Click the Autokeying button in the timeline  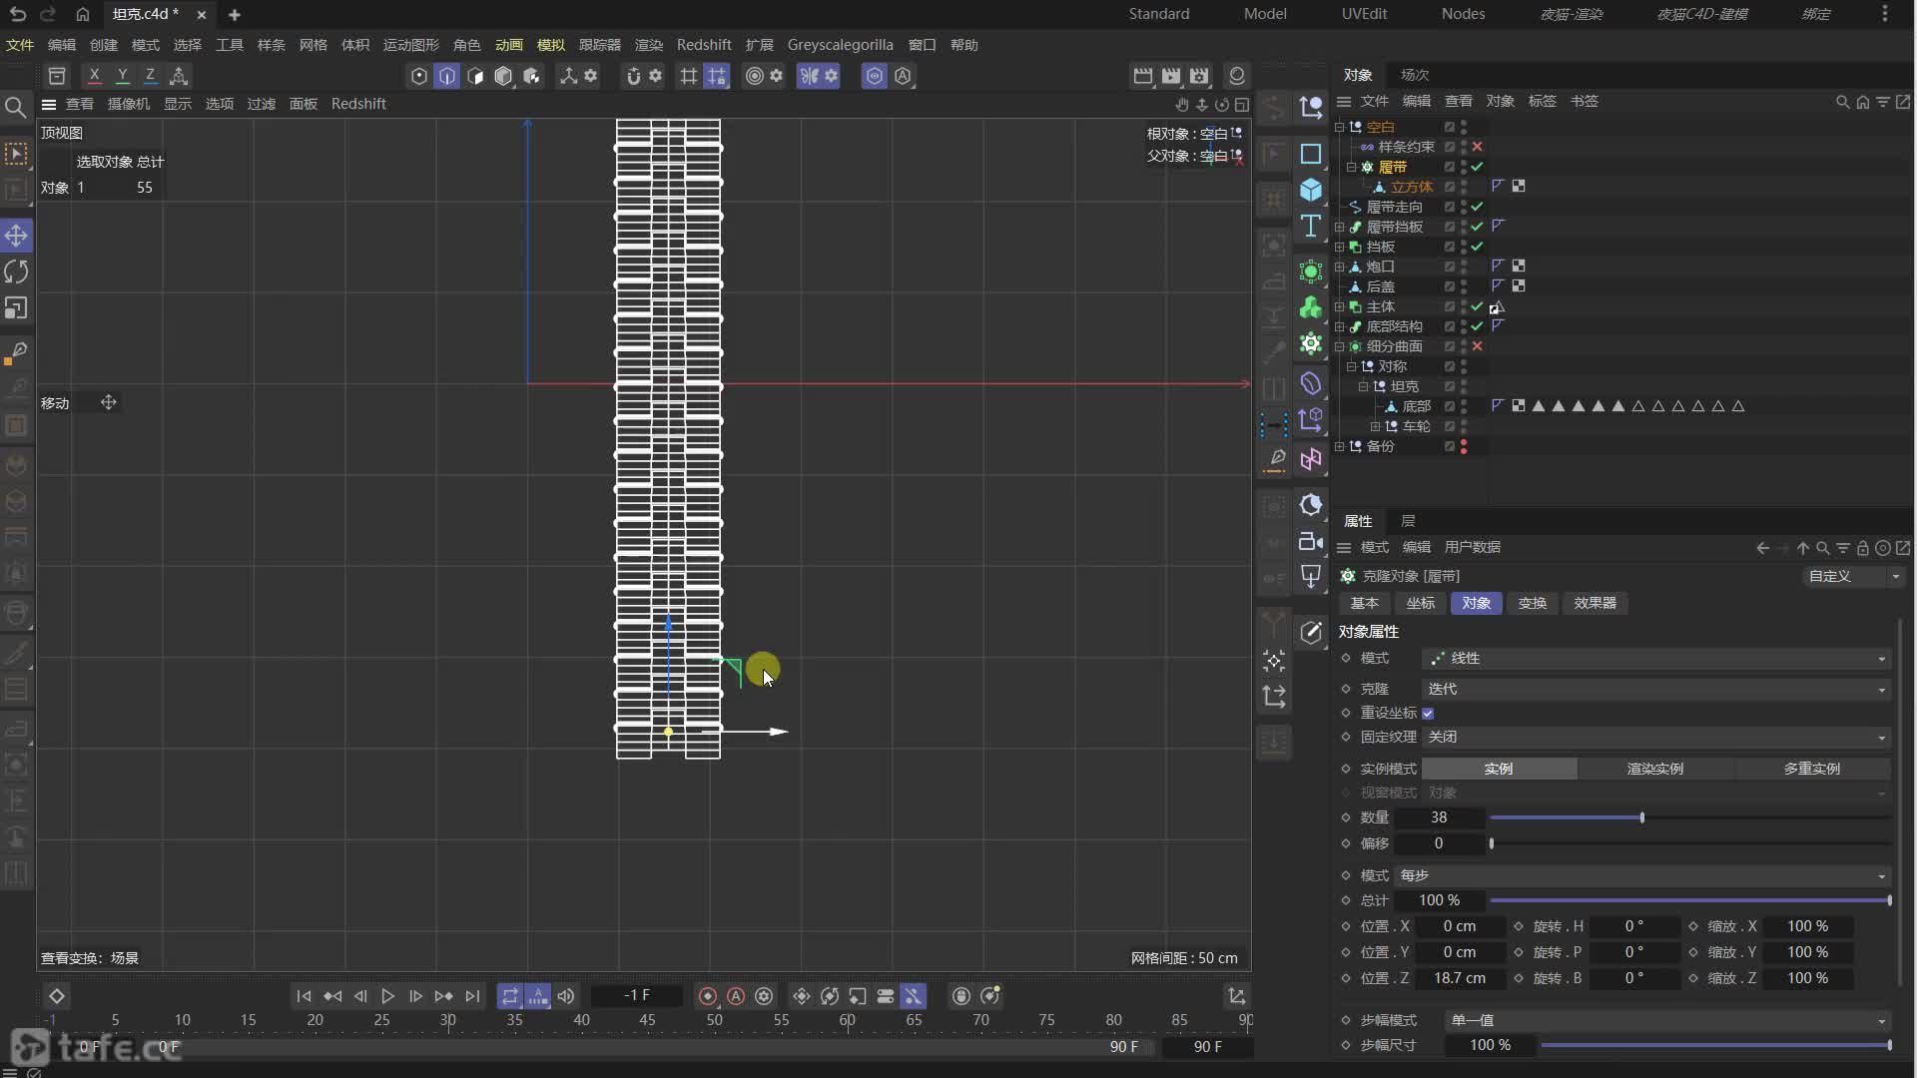736,996
